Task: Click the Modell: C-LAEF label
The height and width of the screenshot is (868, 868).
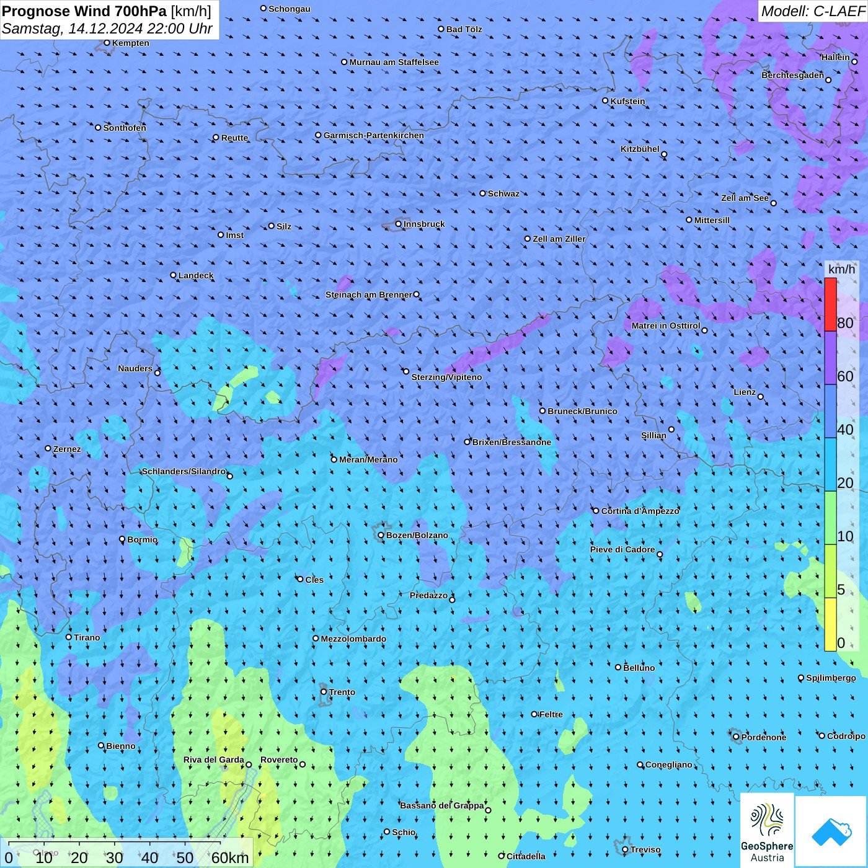Action: click(x=813, y=11)
